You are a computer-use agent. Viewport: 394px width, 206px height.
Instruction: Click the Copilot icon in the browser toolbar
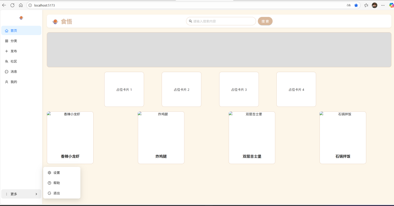[x=392, y=5]
